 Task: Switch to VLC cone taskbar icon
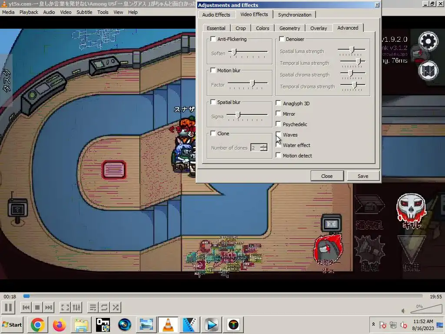tap(168, 324)
